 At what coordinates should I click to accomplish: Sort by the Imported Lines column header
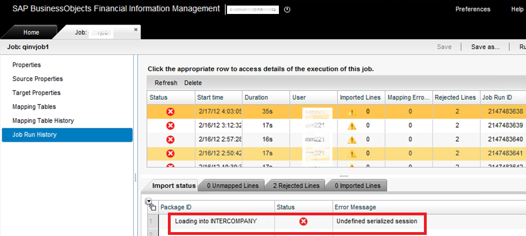pyautogui.click(x=361, y=97)
